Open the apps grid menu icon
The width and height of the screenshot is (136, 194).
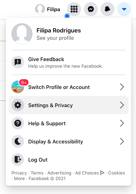(x=74, y=9)
